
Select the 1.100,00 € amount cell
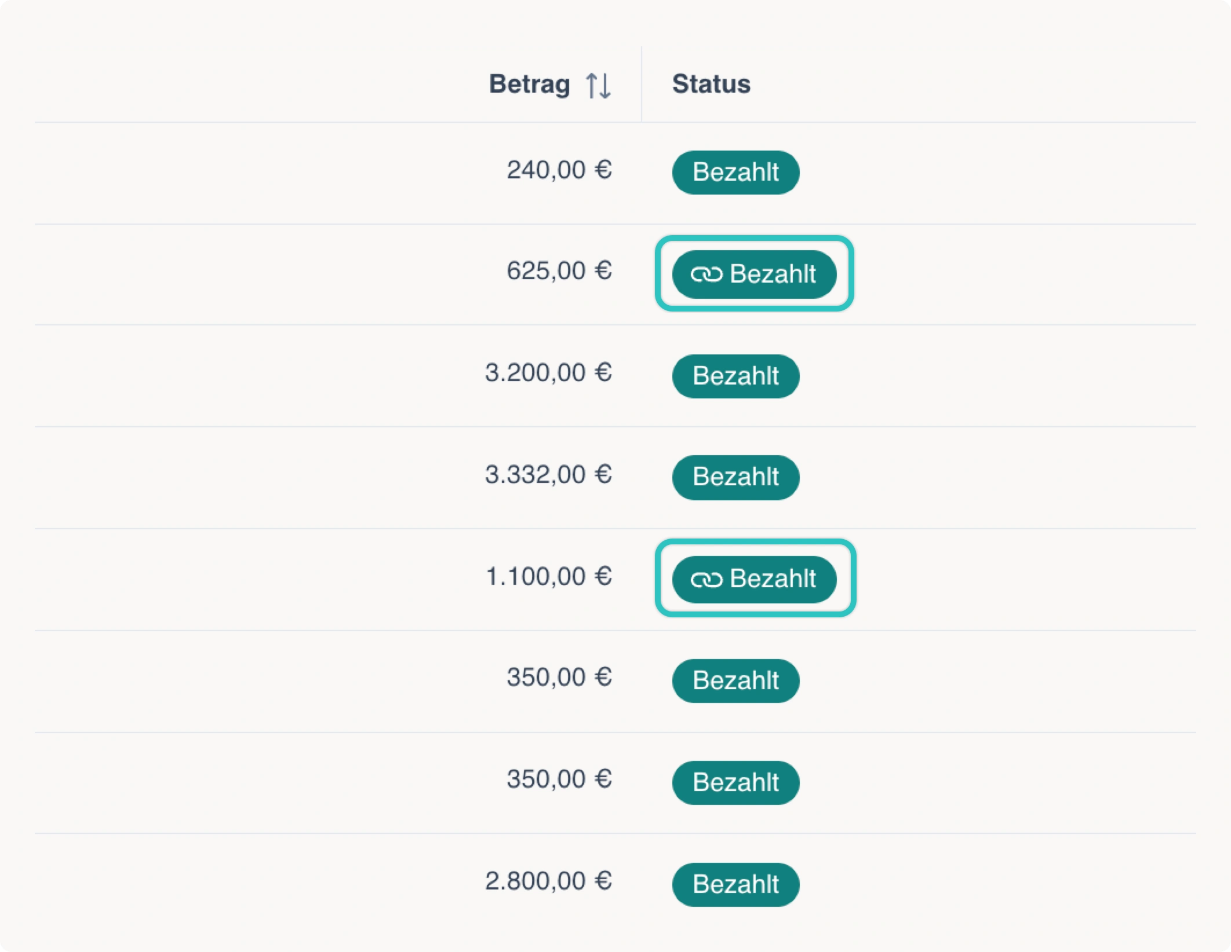[548, 577]
